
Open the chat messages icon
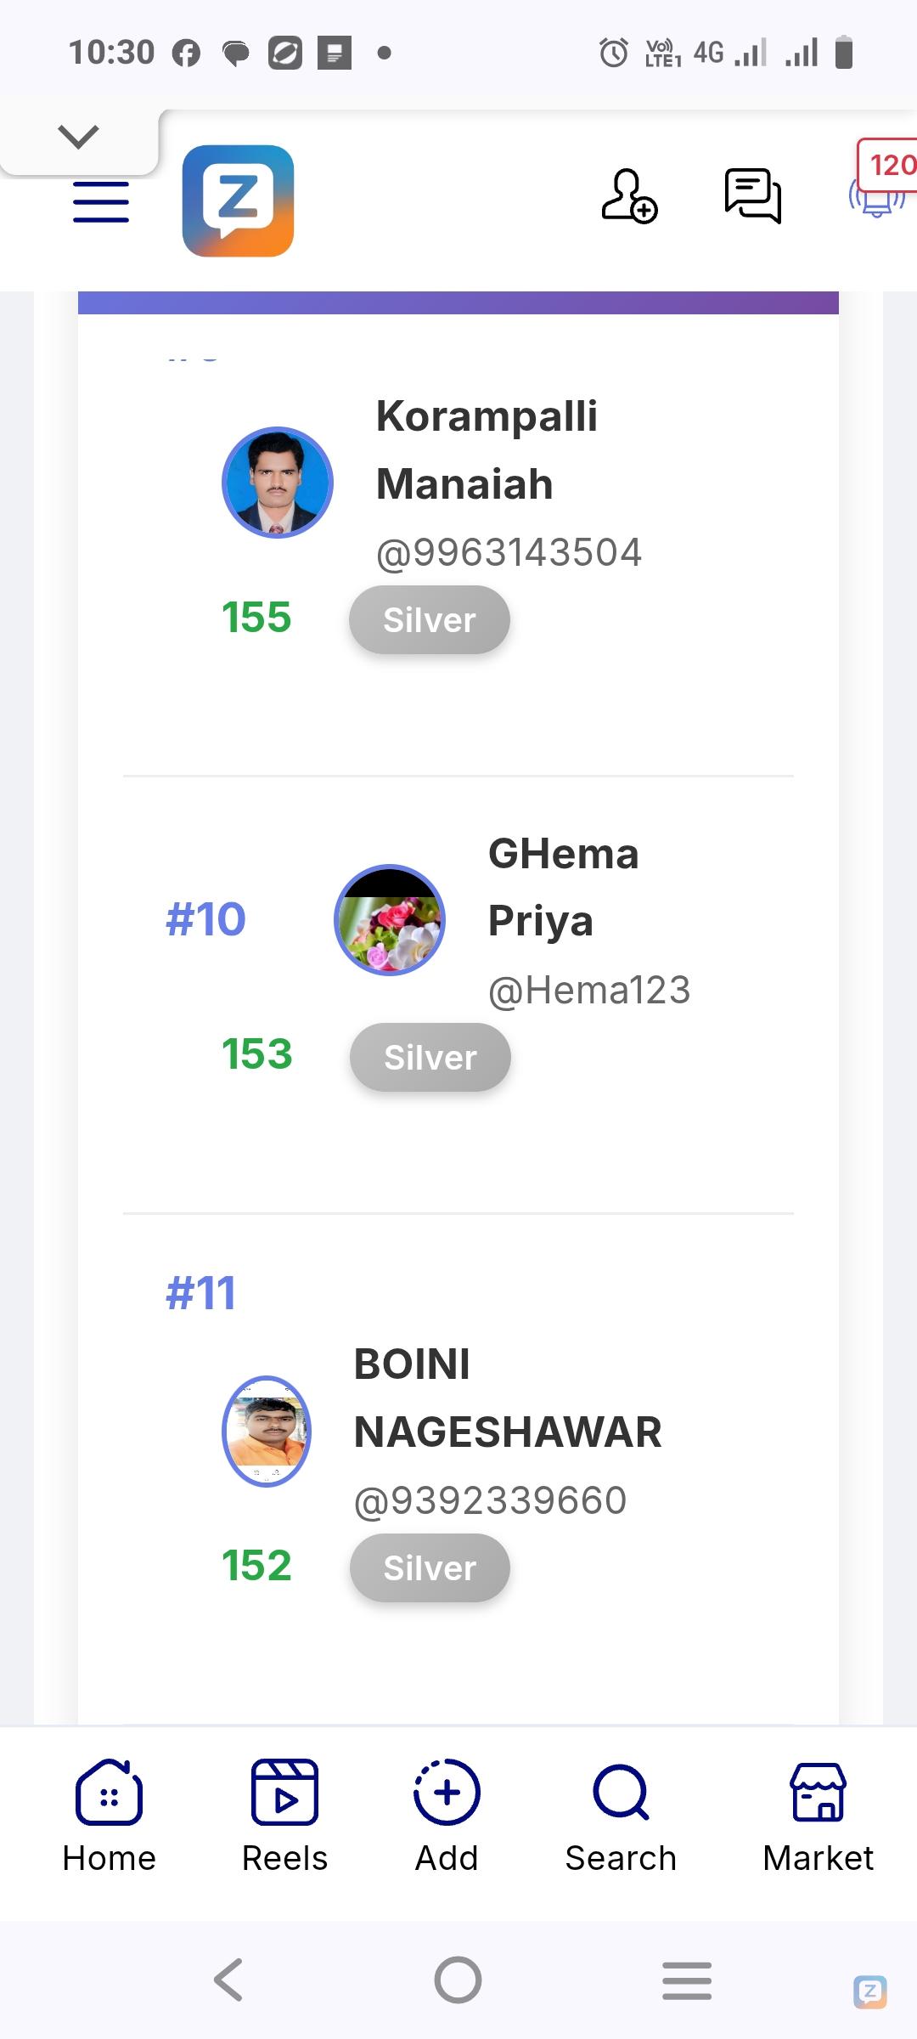pos(752,195)
